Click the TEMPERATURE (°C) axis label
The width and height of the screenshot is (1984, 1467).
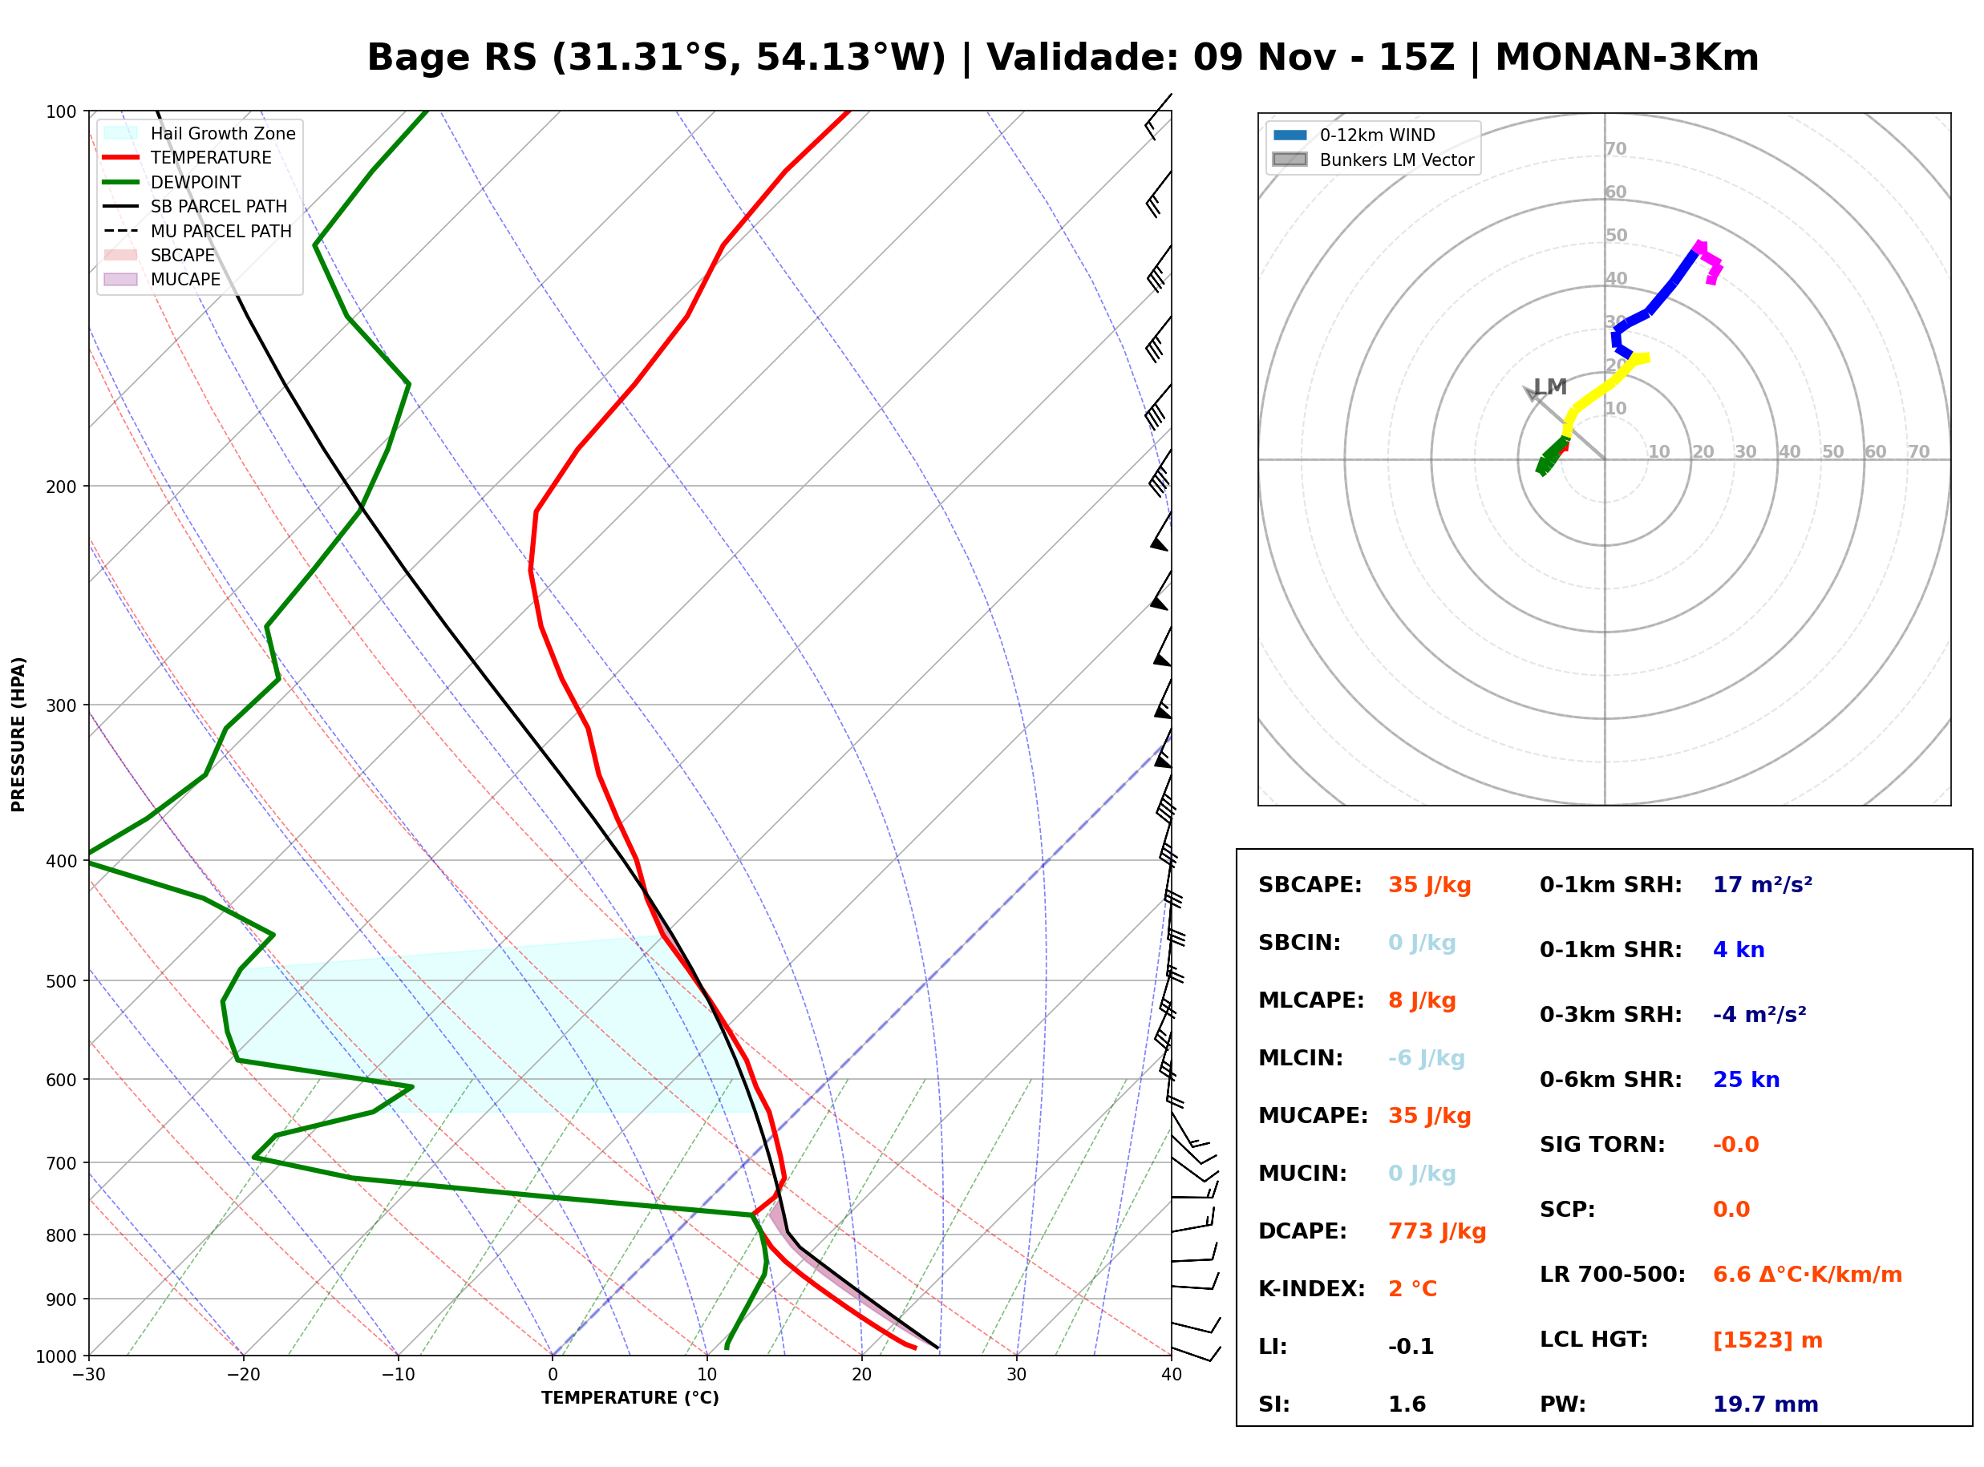click(x=630, y=1398)
